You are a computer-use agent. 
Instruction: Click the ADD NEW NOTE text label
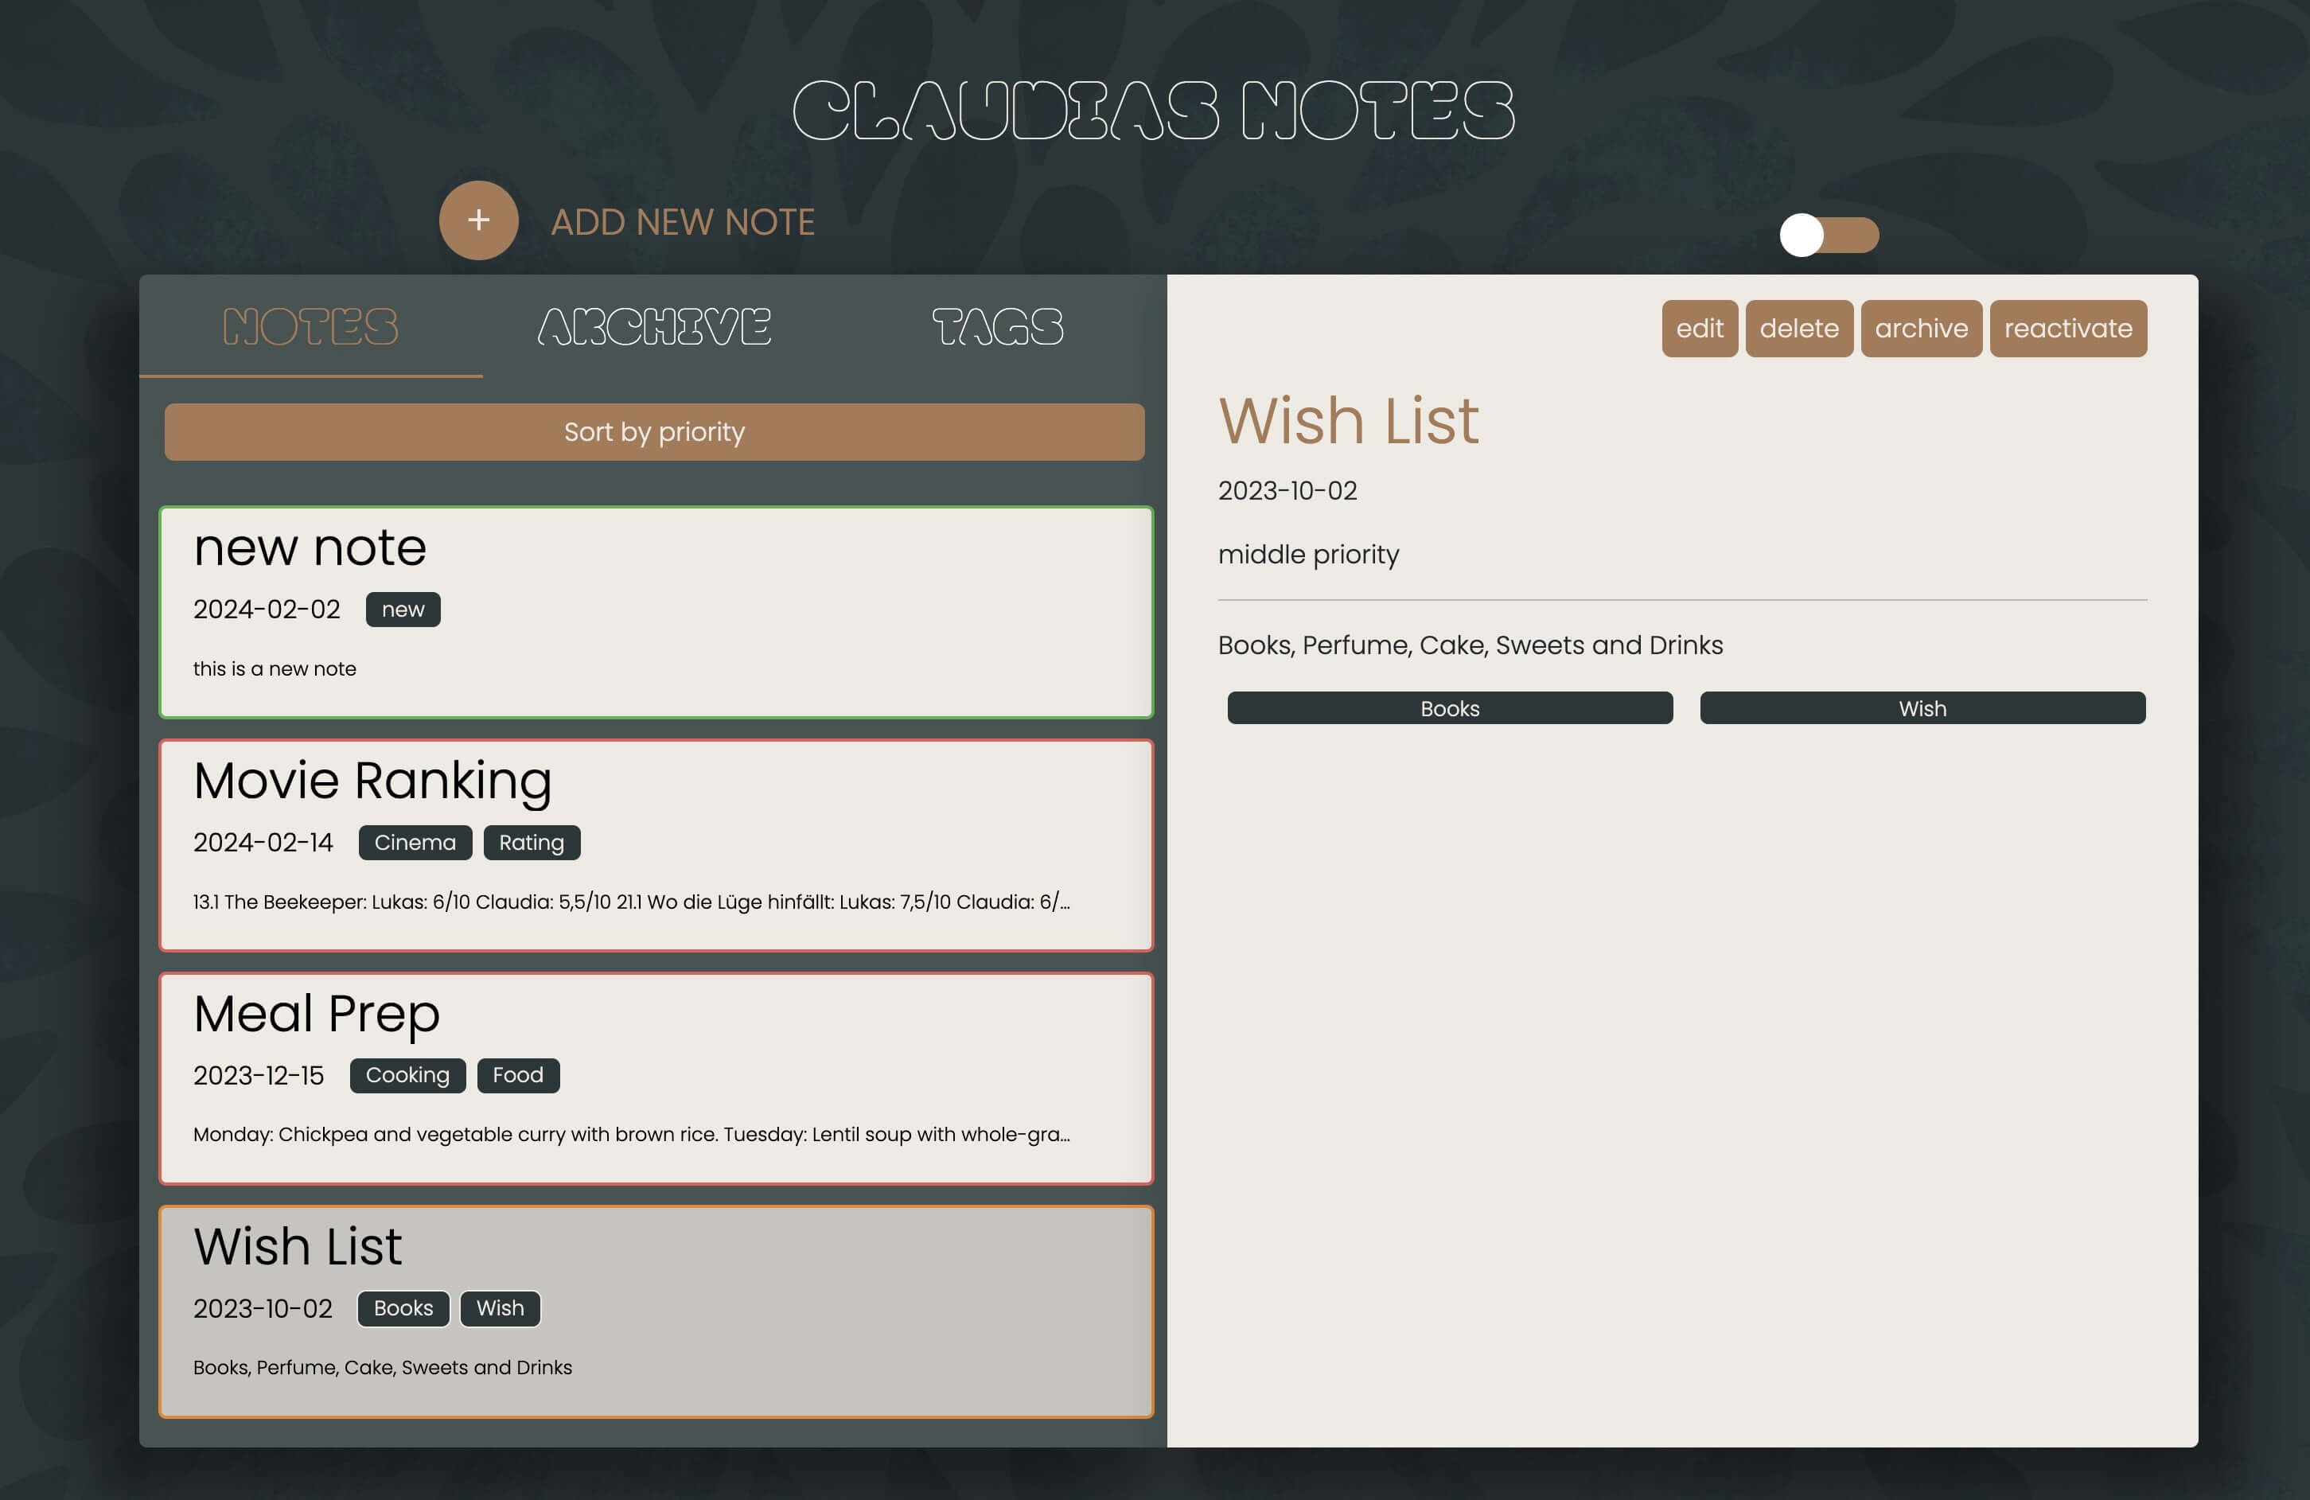tap(682, 222)
